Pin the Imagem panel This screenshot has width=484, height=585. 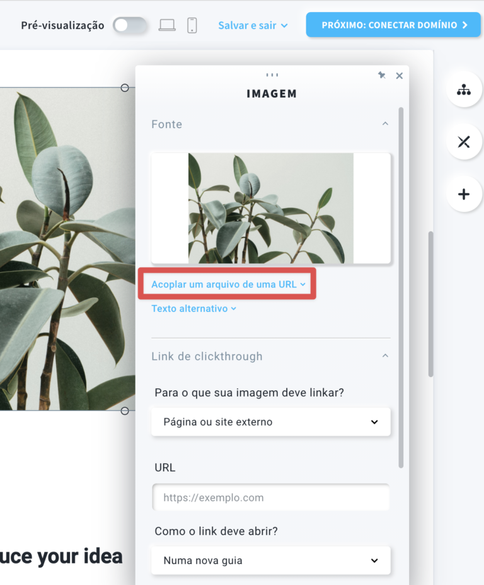[381, 76]
